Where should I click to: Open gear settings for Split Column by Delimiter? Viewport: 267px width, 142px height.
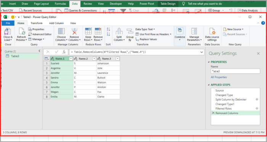tap(257, 99)
